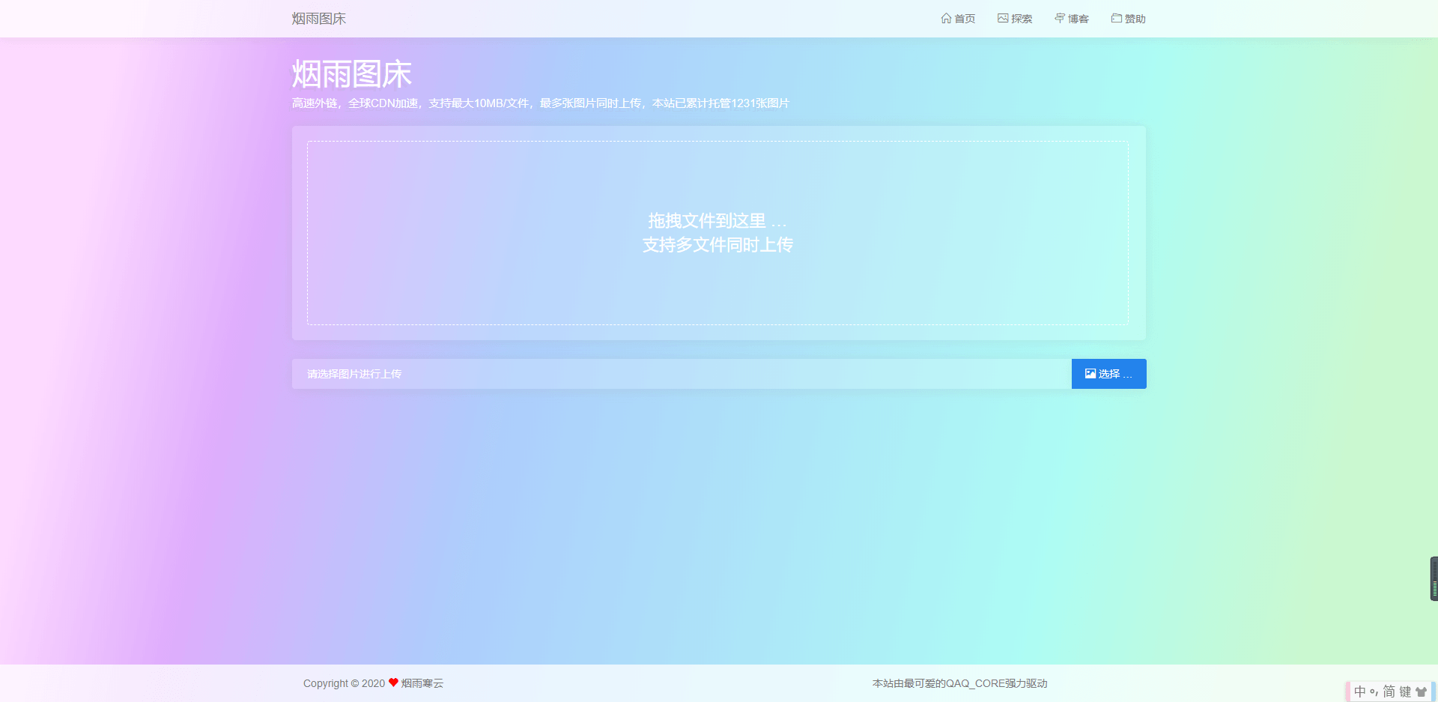
Task: Click the 本站由最可爱的QAQ_CORE强力驱动 footer text
Action: (x=959, y=683)
